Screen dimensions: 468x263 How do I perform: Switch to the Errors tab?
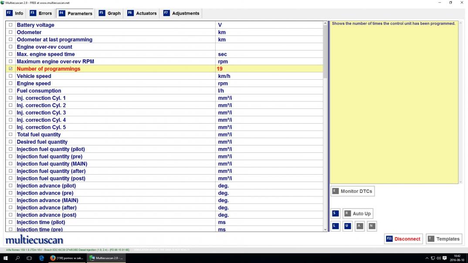41,13
